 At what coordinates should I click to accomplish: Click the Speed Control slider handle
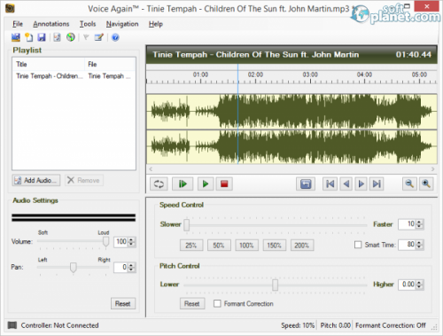tap(187, 225)
